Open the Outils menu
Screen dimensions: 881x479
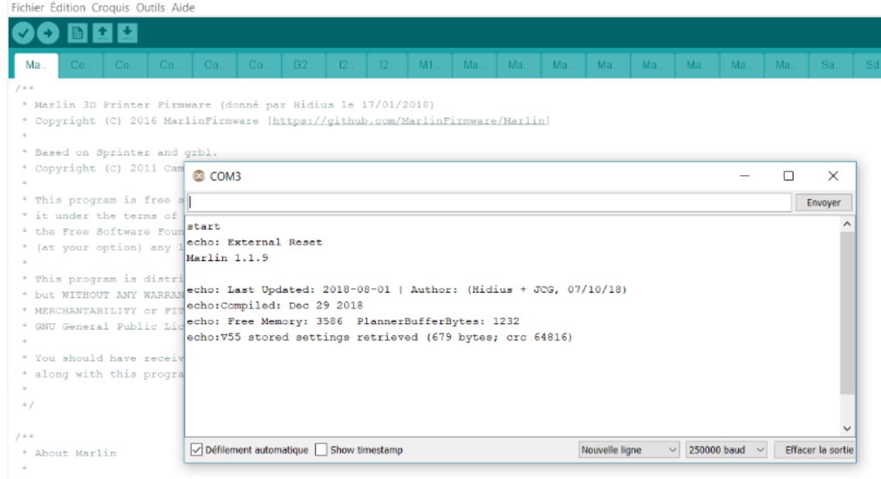151,8
